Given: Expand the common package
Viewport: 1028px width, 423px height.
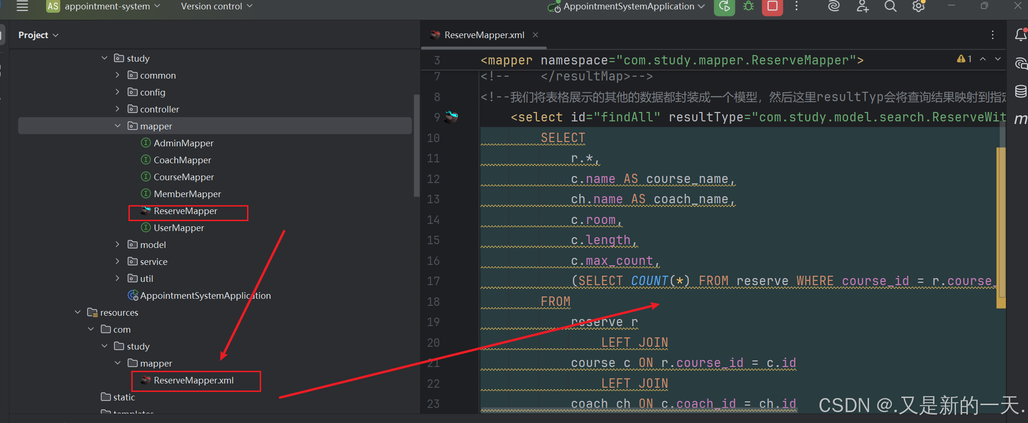Looking at the screenshot, I should click(x=118, y=75).
